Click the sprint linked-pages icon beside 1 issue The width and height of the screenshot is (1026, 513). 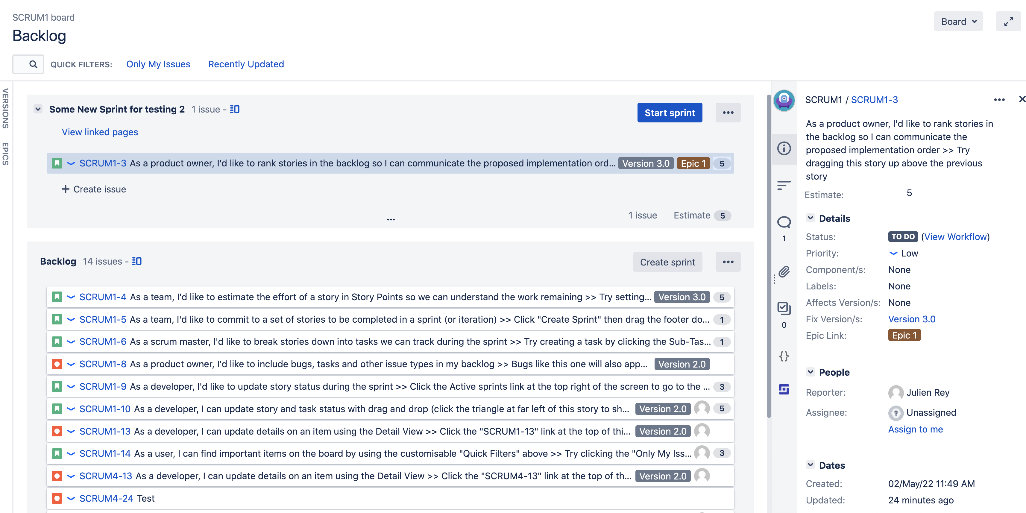tap(235, 109)
